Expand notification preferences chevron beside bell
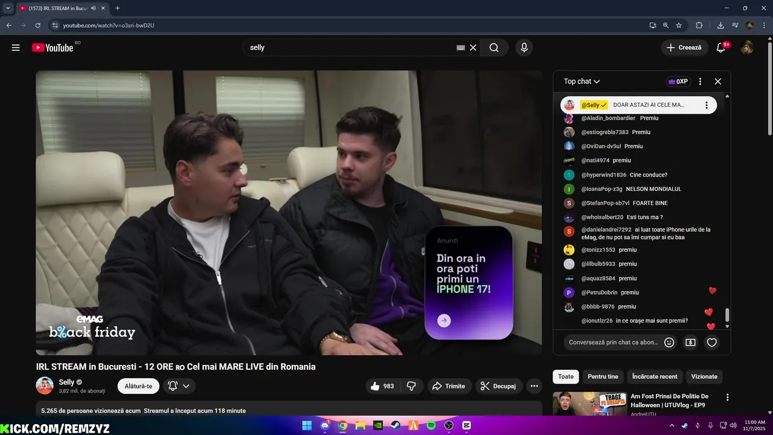Image resolution: width=773 pixels, height=435 pixels. coord(186,386)
